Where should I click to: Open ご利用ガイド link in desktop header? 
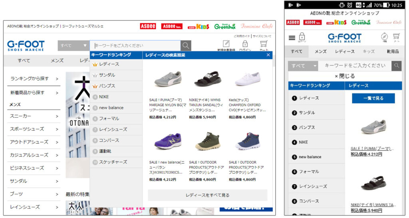point(242,36)
